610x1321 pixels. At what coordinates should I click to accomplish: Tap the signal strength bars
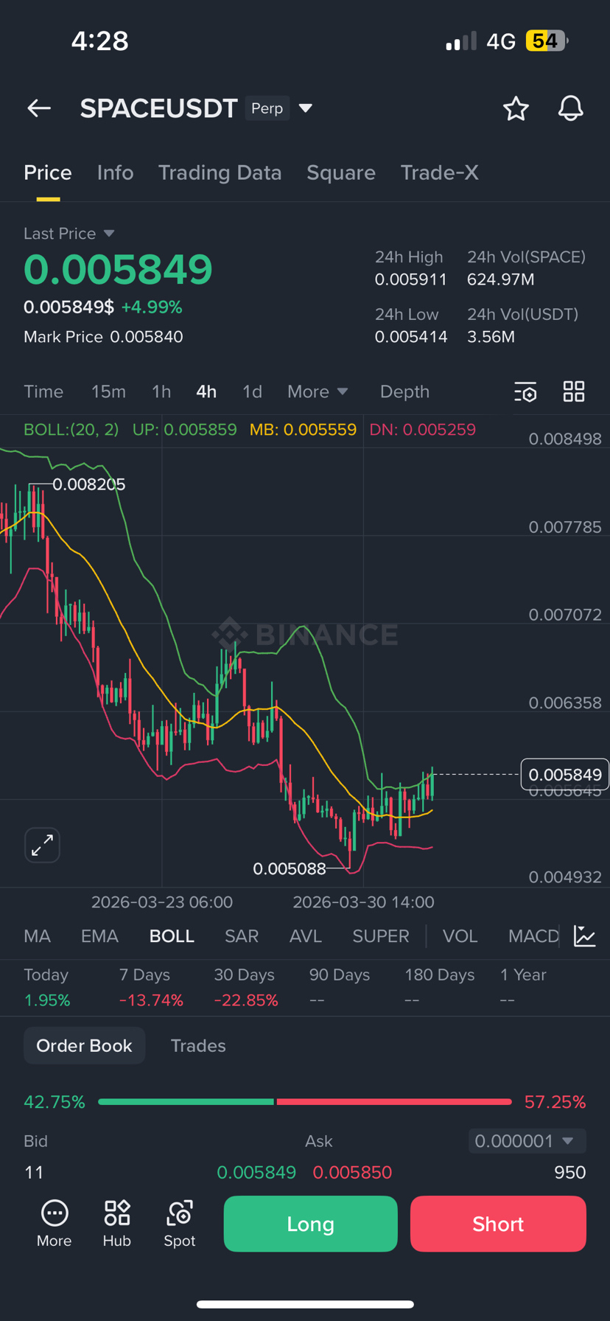[x=461, y=41]
